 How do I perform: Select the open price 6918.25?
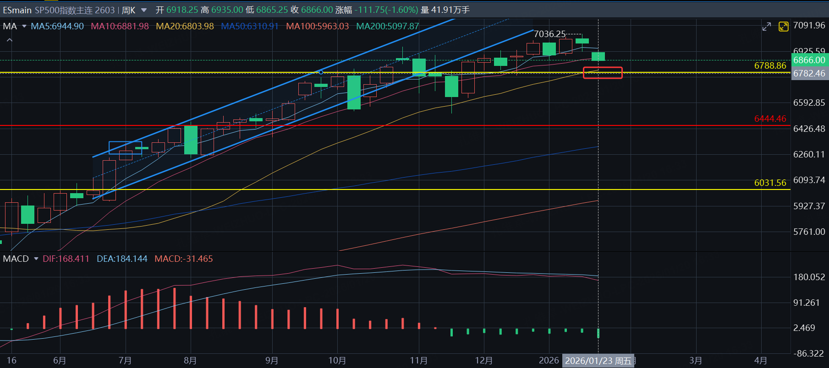[x=182, y=10]
